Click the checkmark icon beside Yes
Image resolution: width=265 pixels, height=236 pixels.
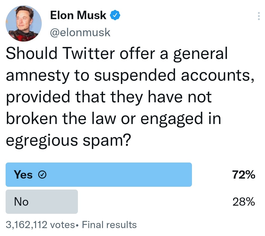tap(42, 175)
